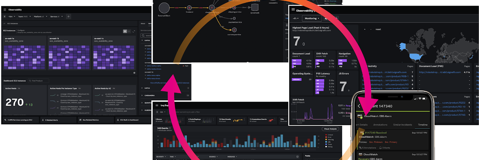Open kafka-nexus-alpha link under us-east-1c
The width and height of the screenshot is (479, 160).
pyautogui.click(x=153, y=75)
